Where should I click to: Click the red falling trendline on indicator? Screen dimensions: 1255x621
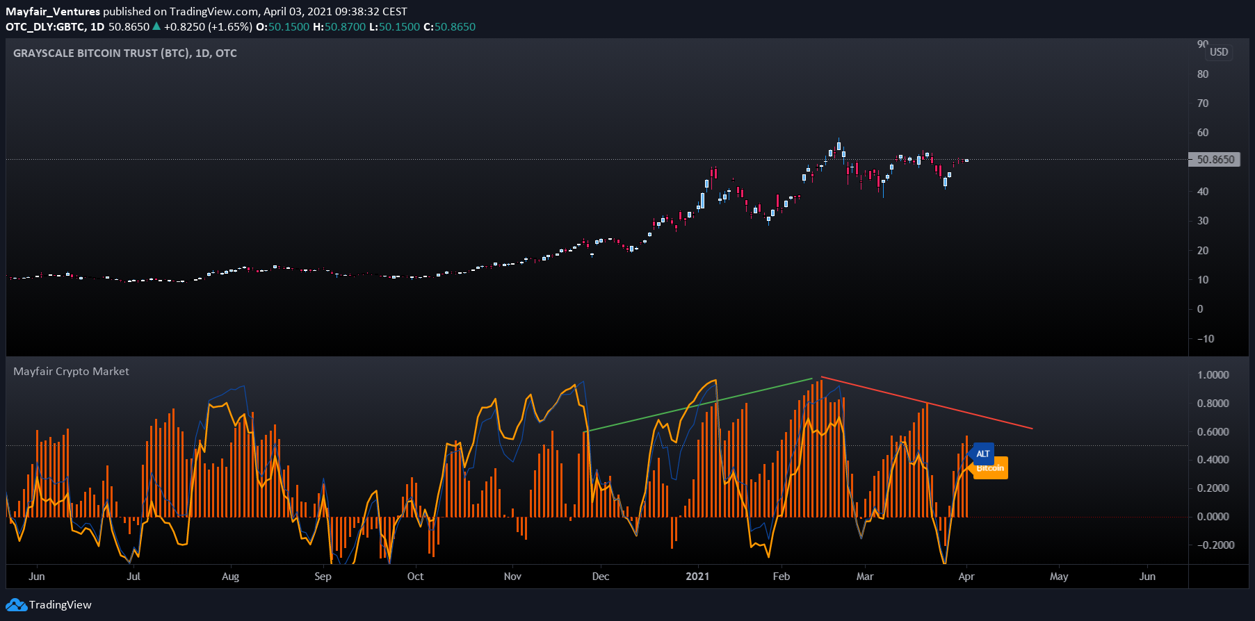pyautogui.click(x=927, y=403)
